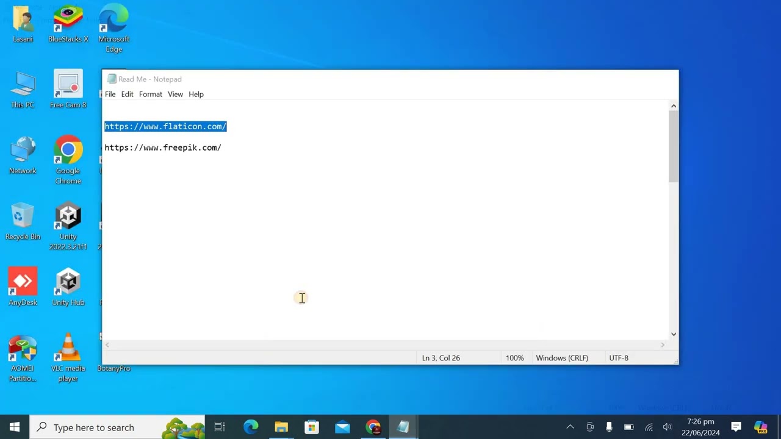
Task: Click the UTF-8 encoding indicator
Action: pos(619,358)
